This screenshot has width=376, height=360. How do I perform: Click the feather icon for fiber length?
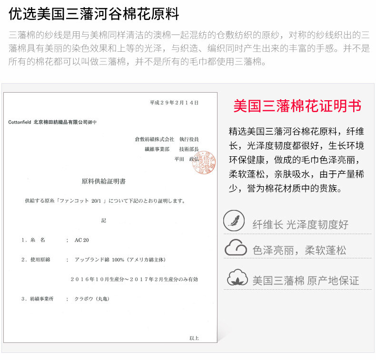coord(234,220)
